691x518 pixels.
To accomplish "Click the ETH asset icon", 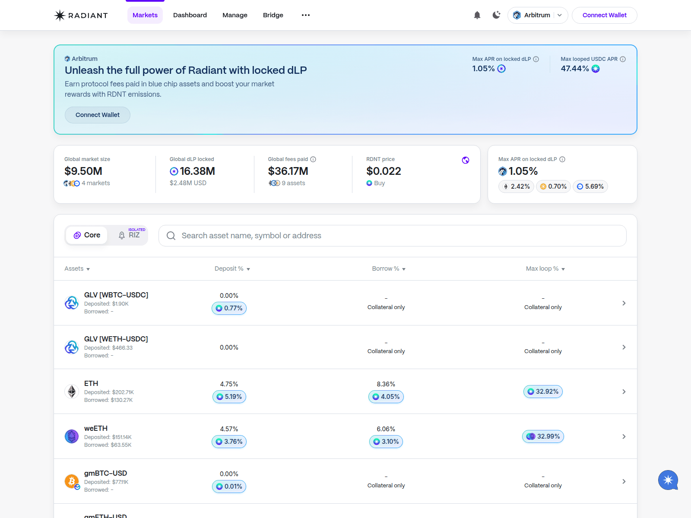I will coord(72,392).
